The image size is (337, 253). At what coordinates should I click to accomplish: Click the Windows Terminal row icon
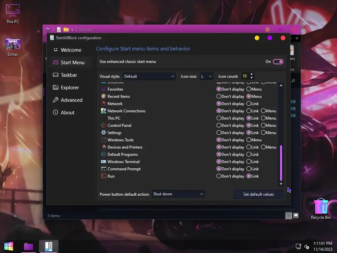pos(104,161)
